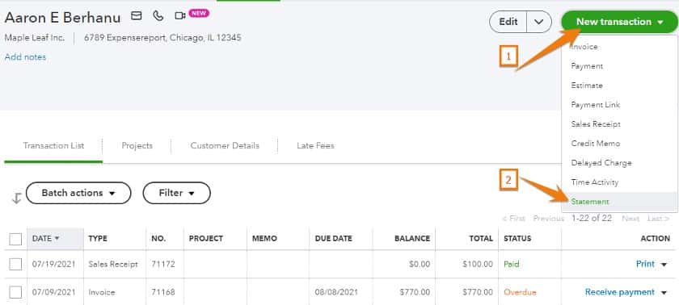Expand the action arrow beside Receive payment
This screenshot has height=305, width=679.
[x=664, y=292]
